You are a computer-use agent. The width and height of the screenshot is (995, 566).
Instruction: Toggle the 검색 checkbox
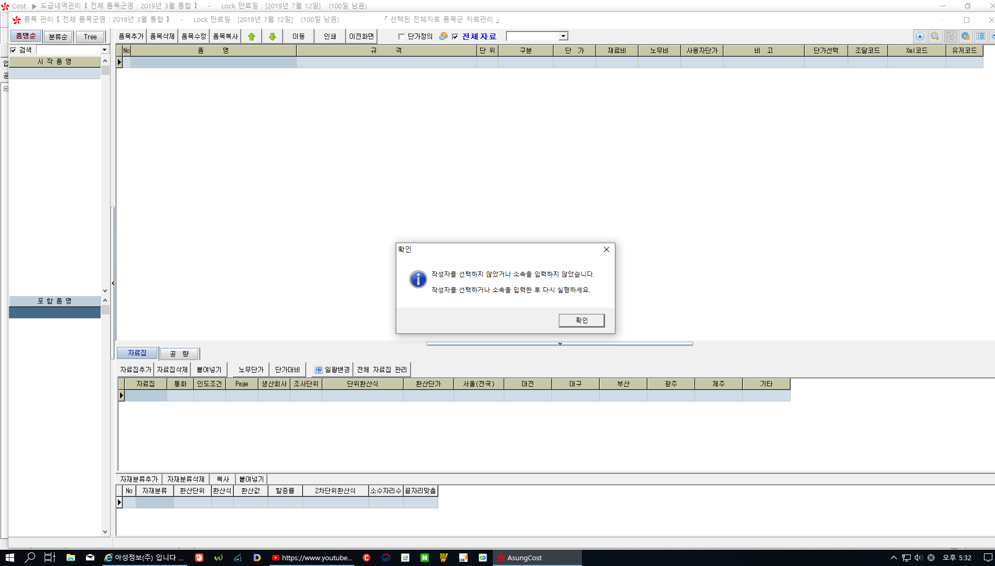(x=14, y=50)
